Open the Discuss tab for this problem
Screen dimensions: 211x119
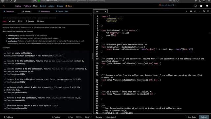62,11
